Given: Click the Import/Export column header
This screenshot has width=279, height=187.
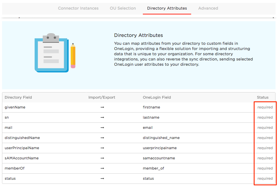Looking at the screenshot, I should click(102, 97).
